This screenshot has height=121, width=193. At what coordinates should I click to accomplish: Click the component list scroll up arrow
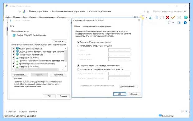[66, 49]
